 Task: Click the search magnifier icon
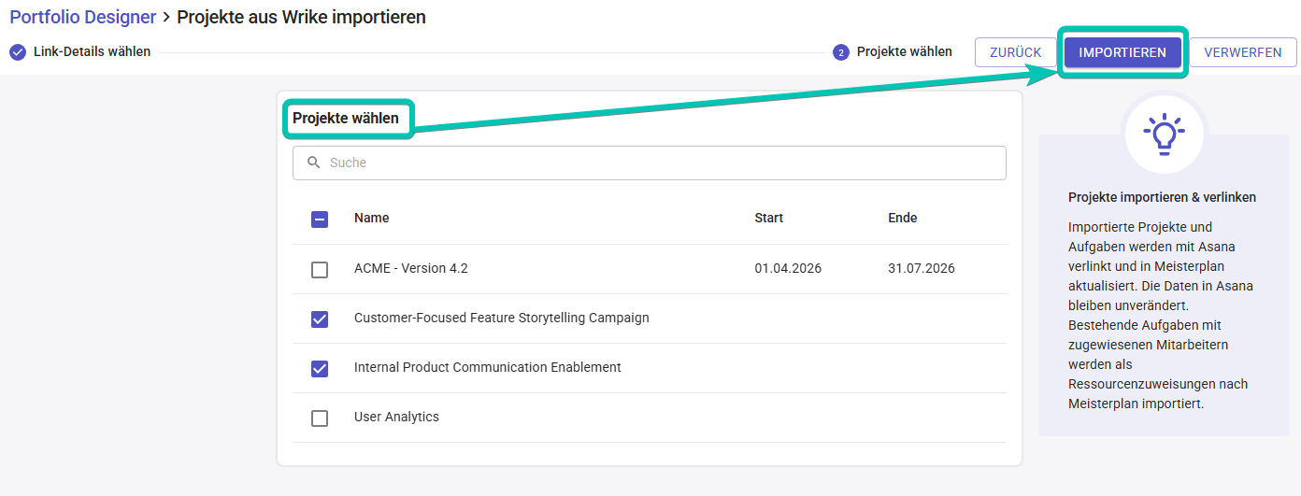(314, 163)
